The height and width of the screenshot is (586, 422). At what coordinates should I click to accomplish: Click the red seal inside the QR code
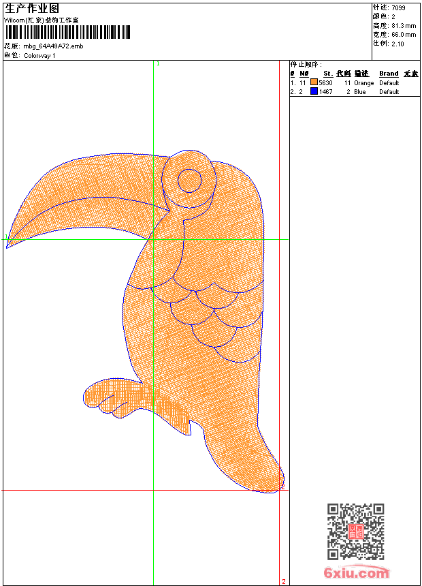pyautogui.click(x=356, y=531)
